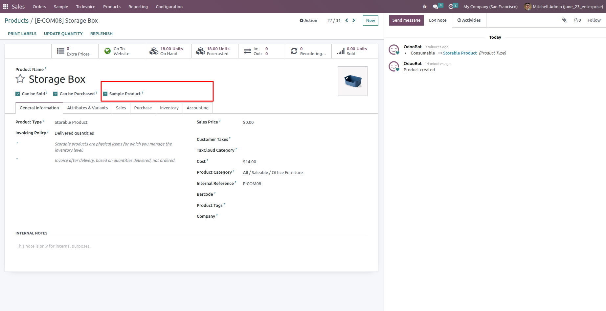Click Internal Notes text area

[191, 246]
